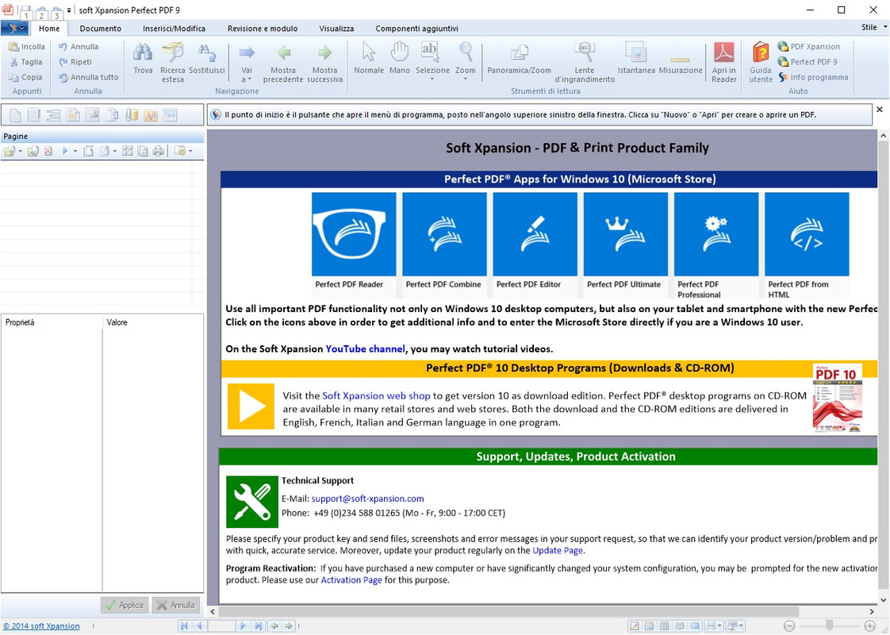
Task: Open the quick access toolbar customize arrow
Action: (69, 10)
